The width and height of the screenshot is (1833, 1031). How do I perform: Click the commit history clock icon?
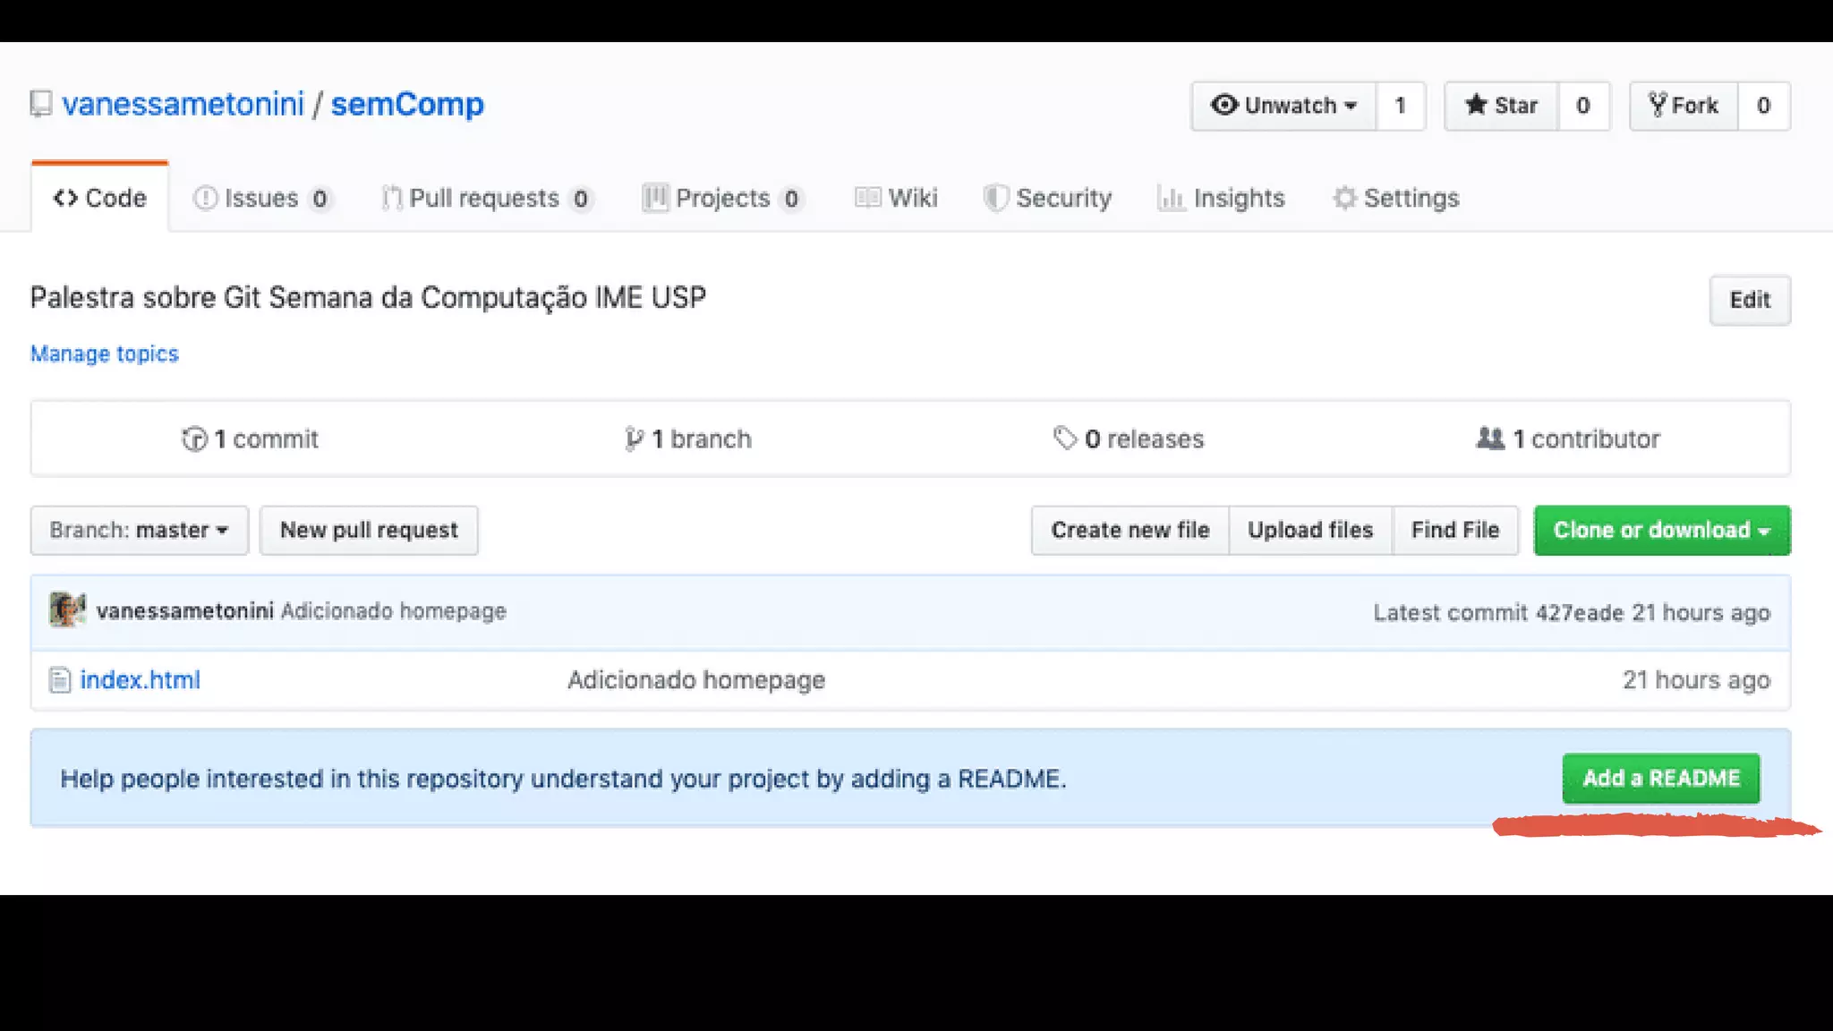[194, 439]
